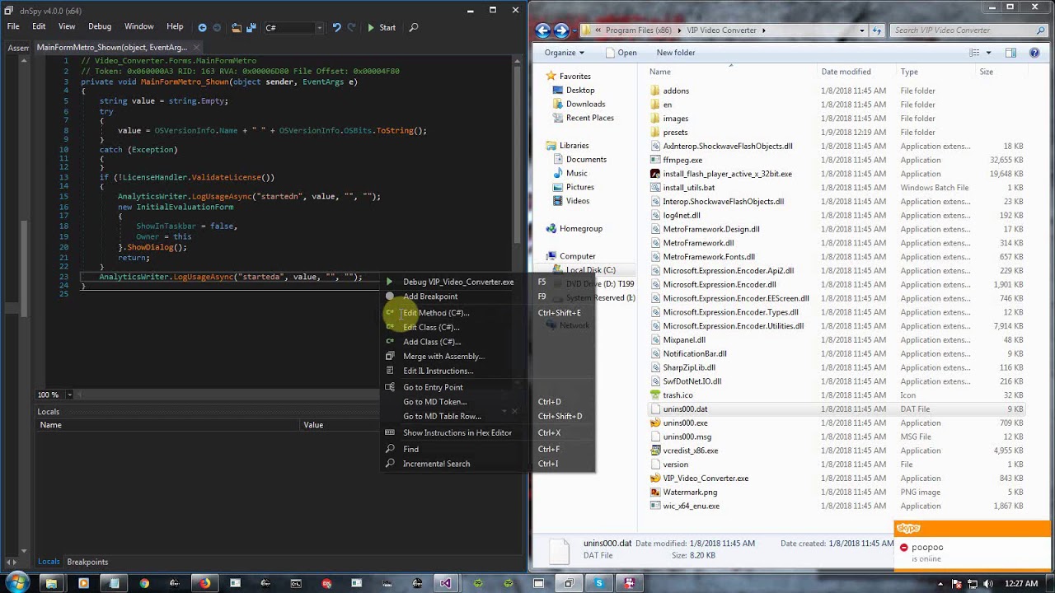Choose Go to Entry Point in context menu
Screen dimensions: 1055x593
(433, 387)
